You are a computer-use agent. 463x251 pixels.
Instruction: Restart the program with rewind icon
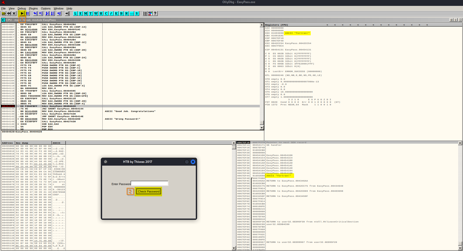click(9, 14)
